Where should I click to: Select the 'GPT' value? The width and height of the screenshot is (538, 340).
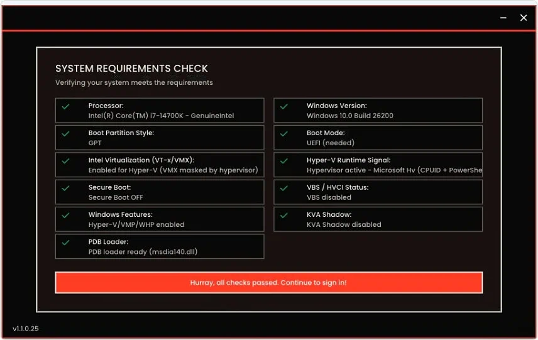coord(95,143)
